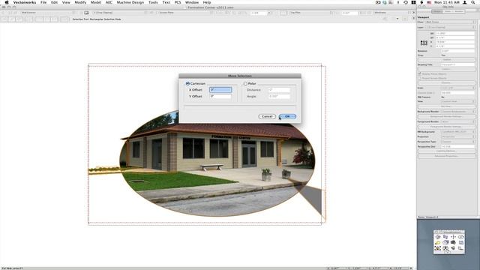Toggle the Project Screen Objects checkbox
This screenshot has height=270, width=480.
pos(420,78)
